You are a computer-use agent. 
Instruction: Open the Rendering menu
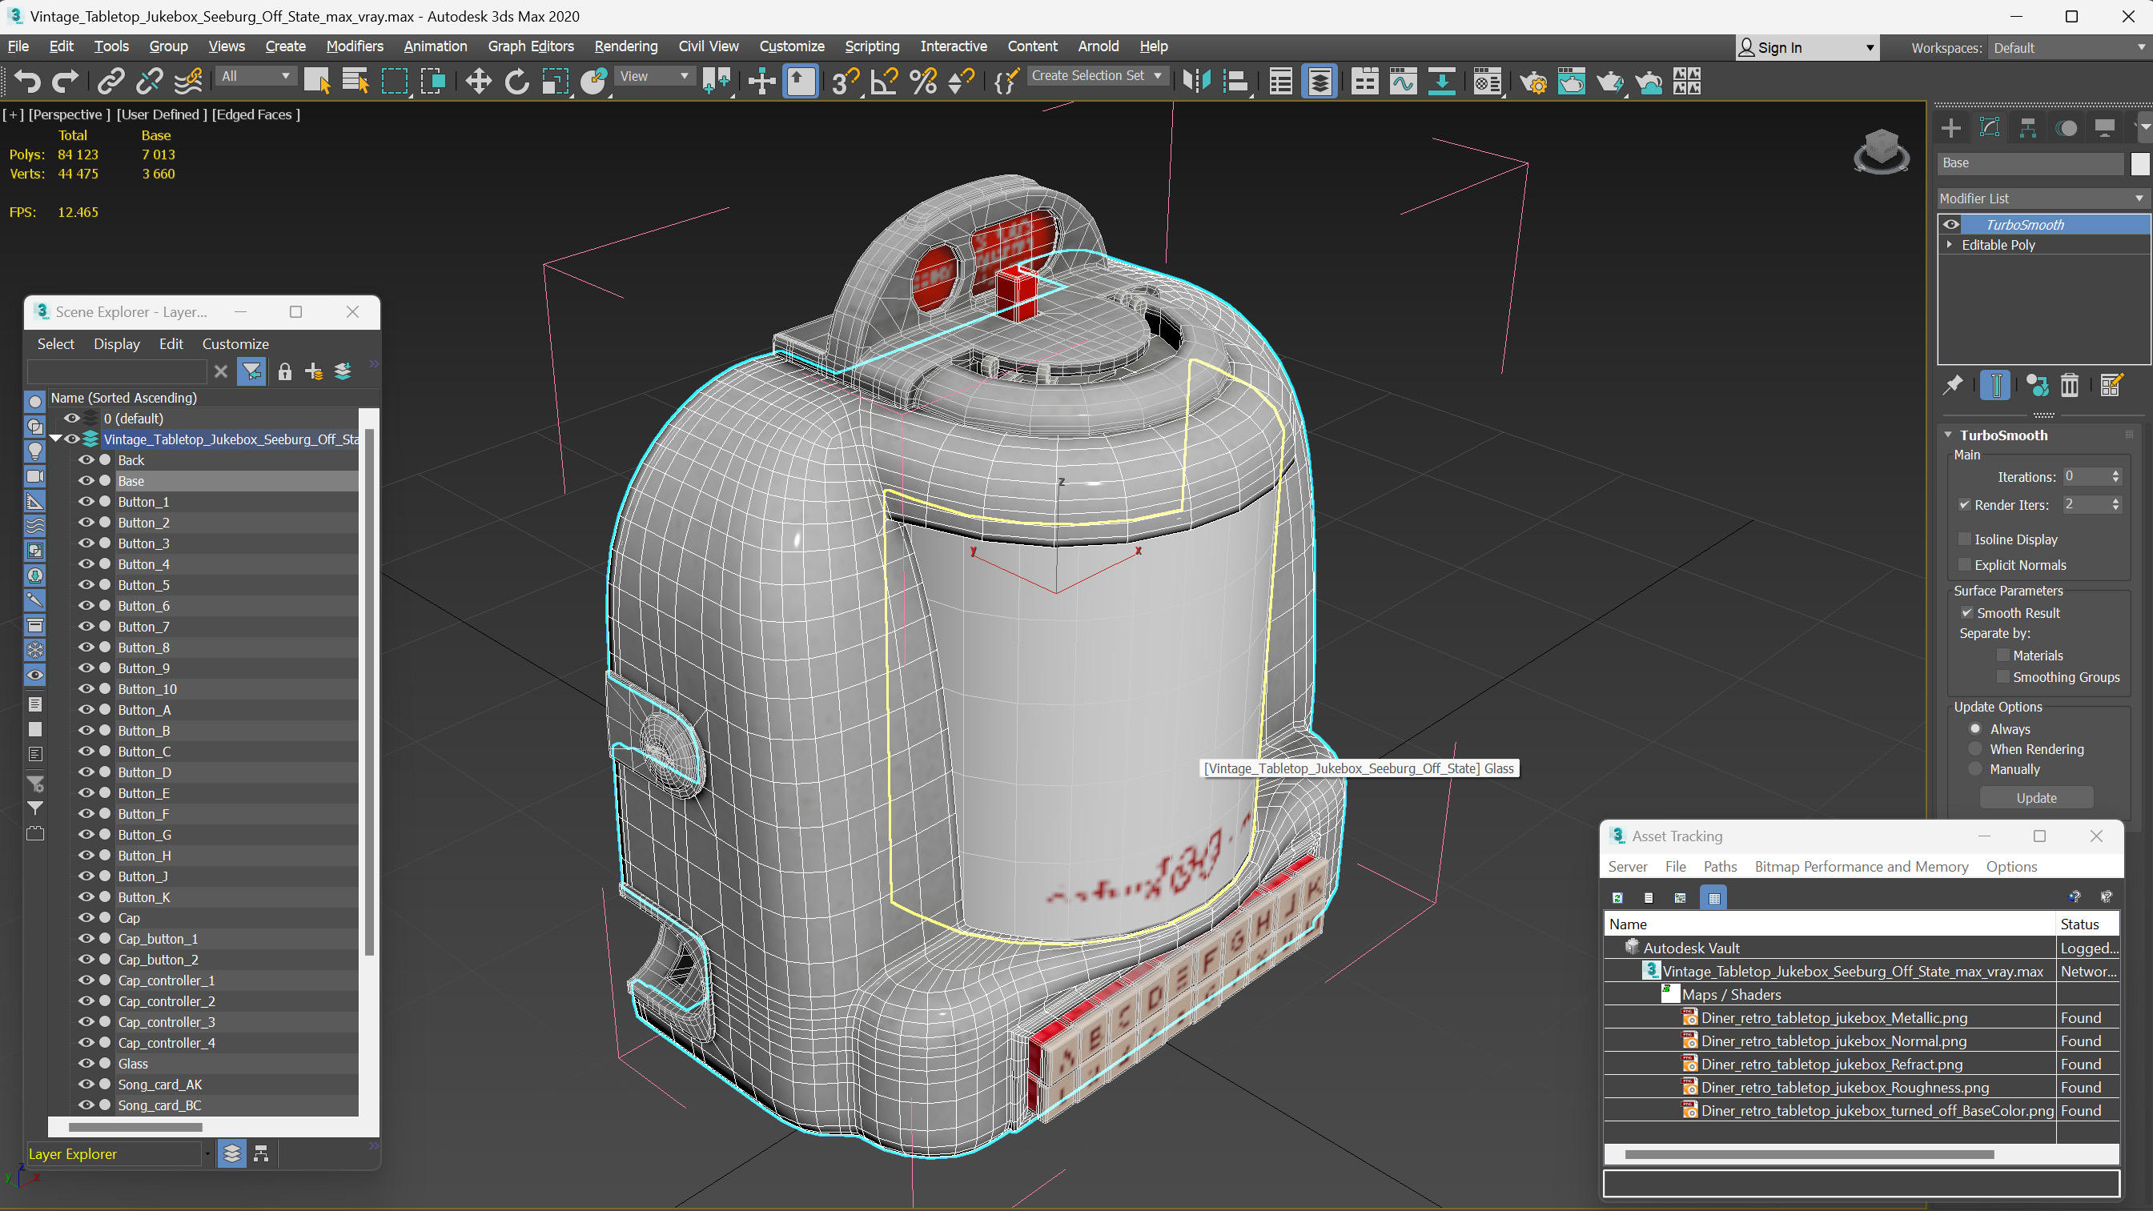[625, 46]
